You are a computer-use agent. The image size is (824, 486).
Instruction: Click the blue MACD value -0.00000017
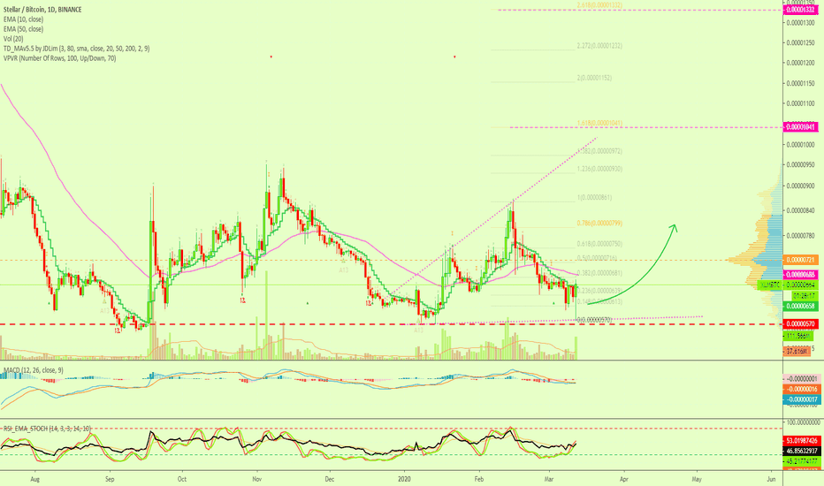(x=802, y=399)
